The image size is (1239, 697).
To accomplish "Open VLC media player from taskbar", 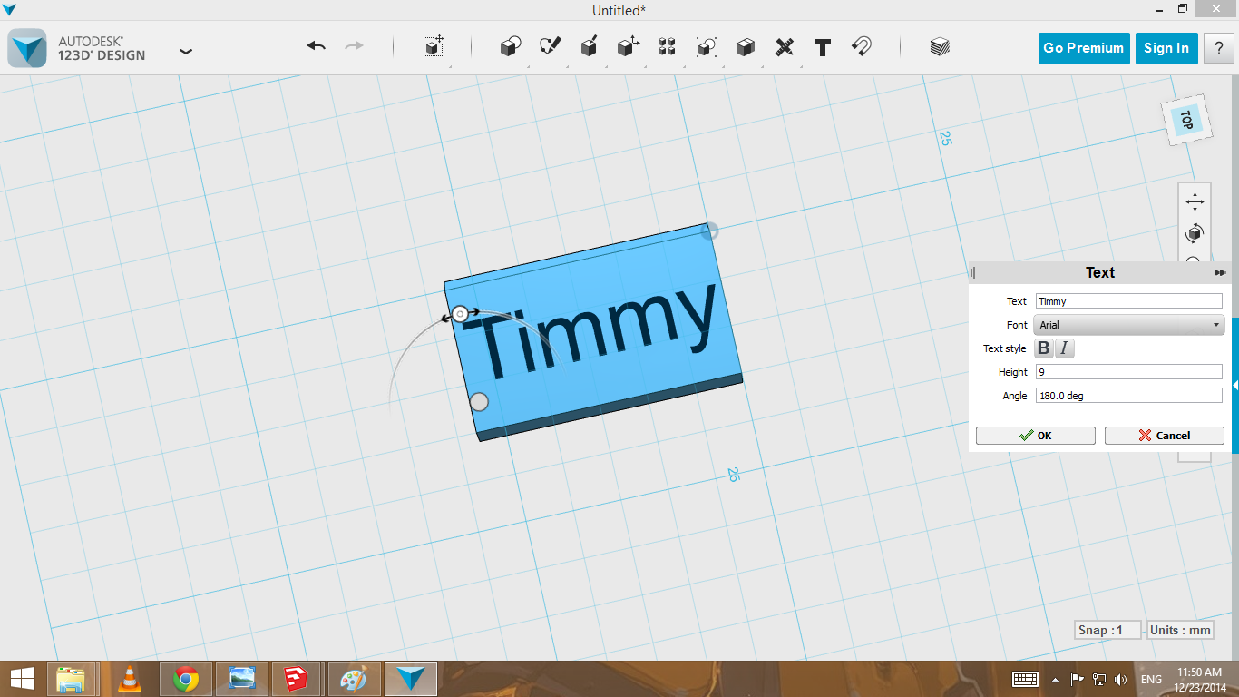I will pyautogui.click(x=131, y=679).
